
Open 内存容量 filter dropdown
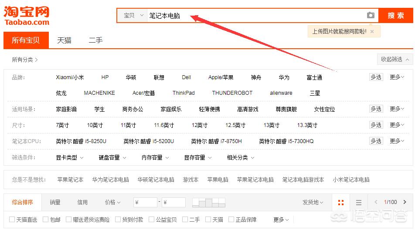[155, 158]
